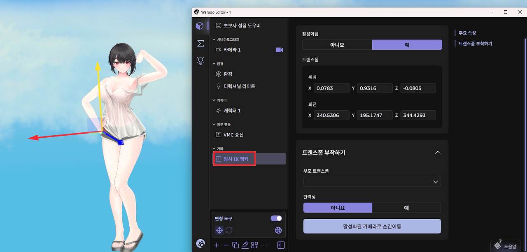Set 활성화됨 to 아니요
Image resolution: width=527 pixels, height=252 pixels.
pos(337,45)
